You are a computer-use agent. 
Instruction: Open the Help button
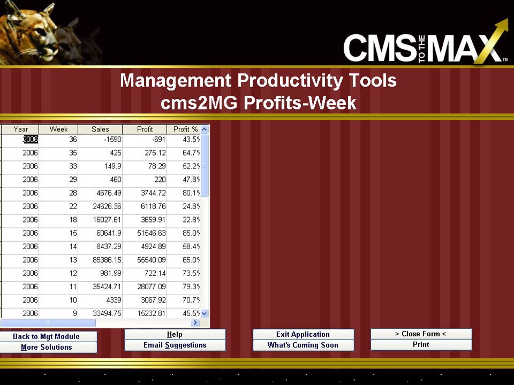pyautogui.click(x=175, y=334)
